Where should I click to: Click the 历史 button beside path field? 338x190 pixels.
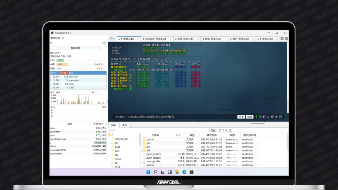point(213,130)
